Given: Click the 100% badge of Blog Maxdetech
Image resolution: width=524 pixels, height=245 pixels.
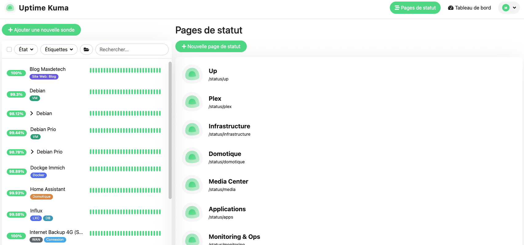Looking at the screenshot, I should (x=16, y=73).
